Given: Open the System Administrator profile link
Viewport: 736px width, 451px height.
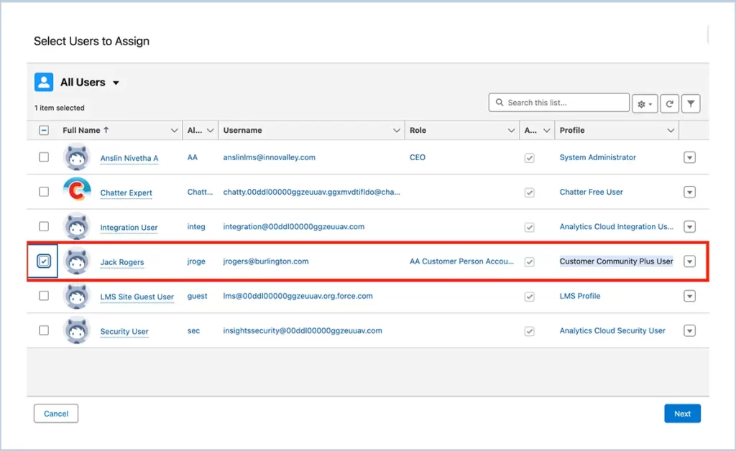Looking at the screenshot, I should point(597,157).
